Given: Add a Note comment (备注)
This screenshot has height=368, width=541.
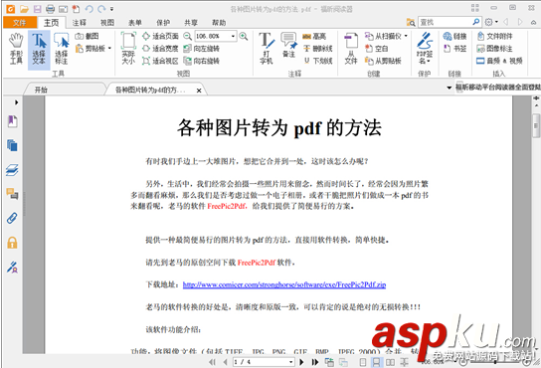Looking at the screenshot, I should (288, 46).
